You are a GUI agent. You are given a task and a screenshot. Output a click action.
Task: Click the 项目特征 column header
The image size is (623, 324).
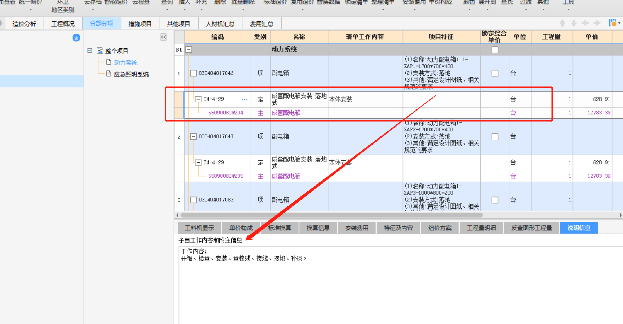point(441,37)
